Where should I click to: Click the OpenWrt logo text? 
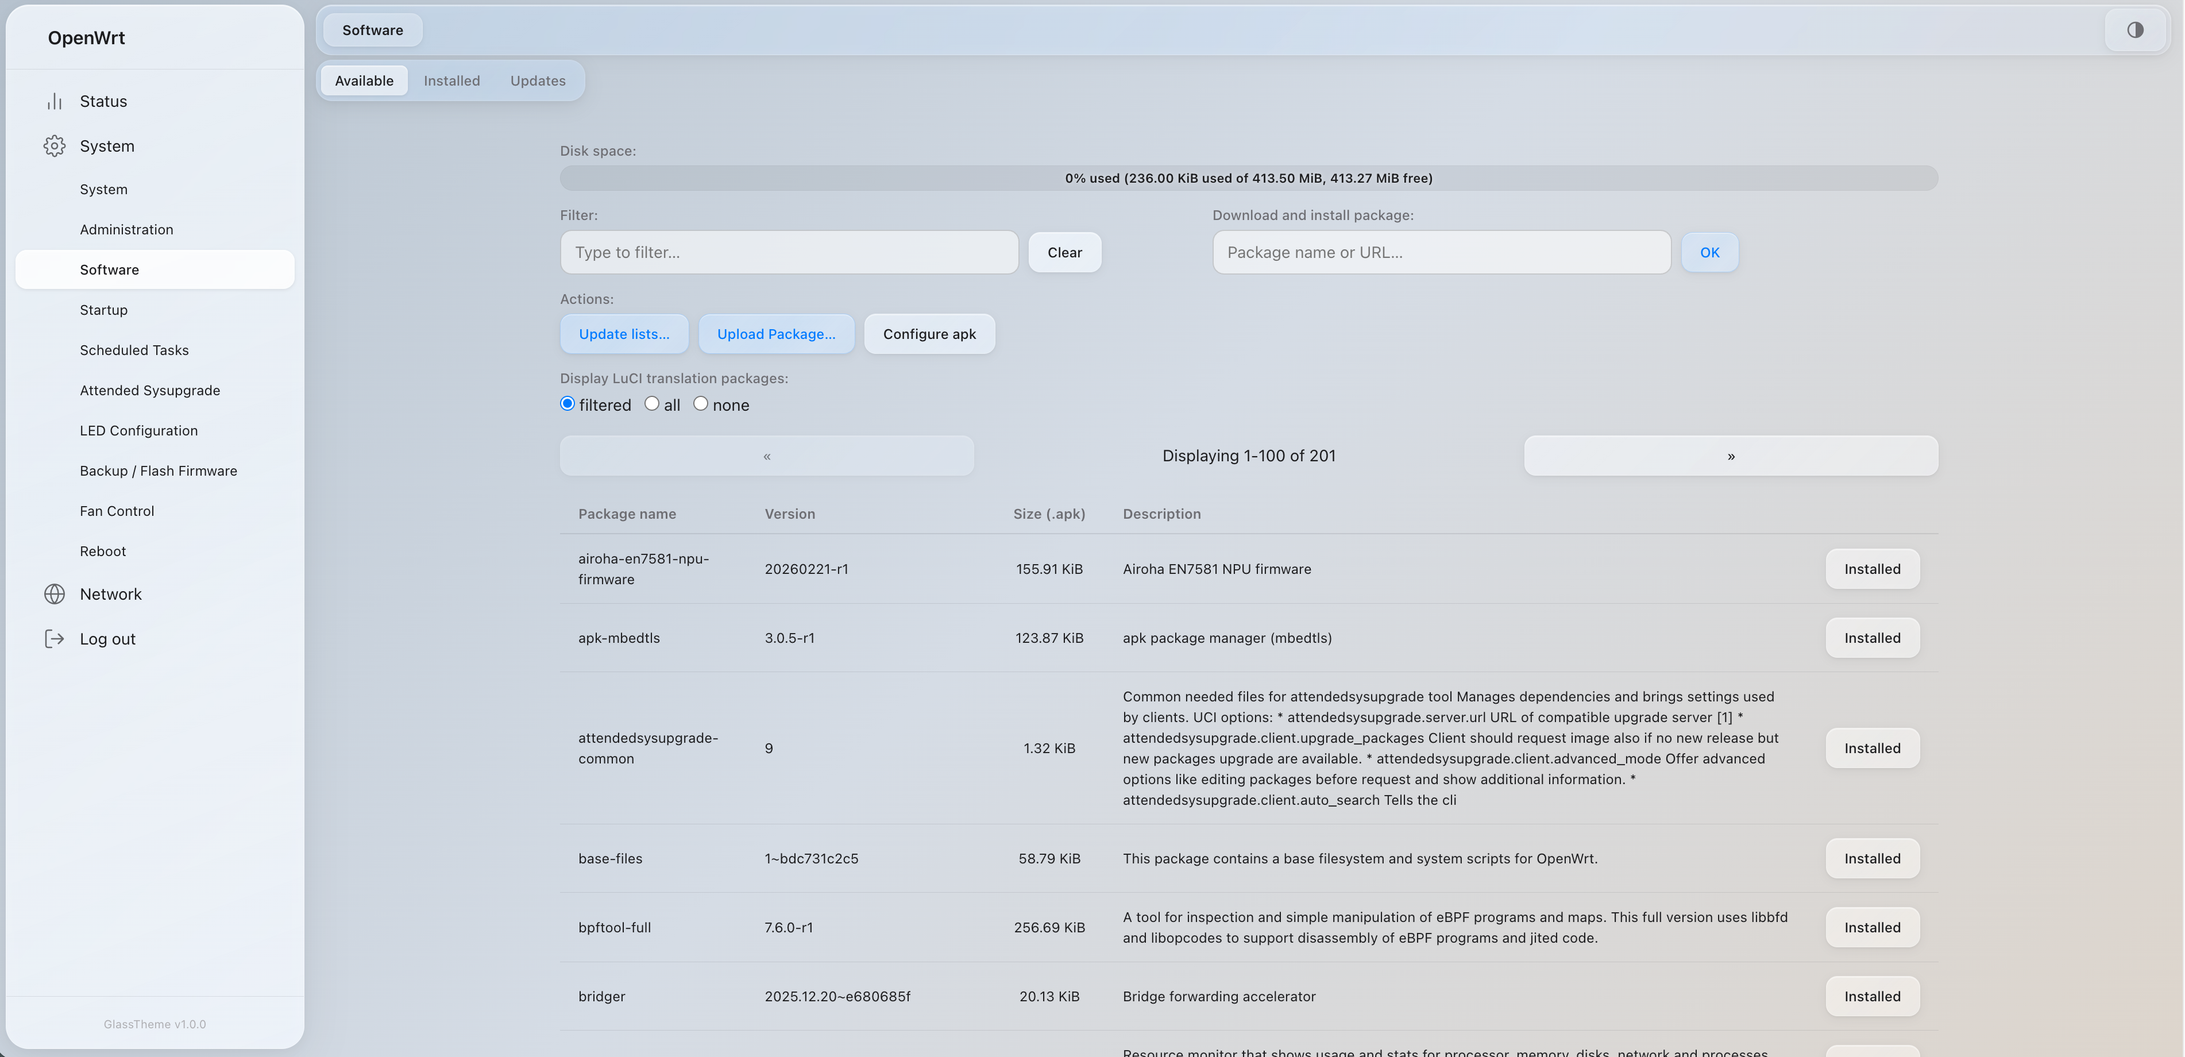[x=87, y=38]
